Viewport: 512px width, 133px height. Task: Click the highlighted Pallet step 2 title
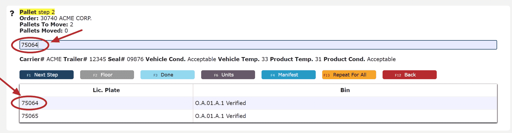(37, 12)
